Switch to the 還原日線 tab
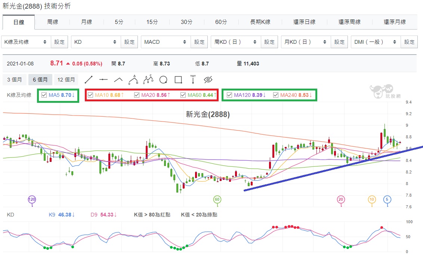The image size is (423, 255). [x=304, y=22]
